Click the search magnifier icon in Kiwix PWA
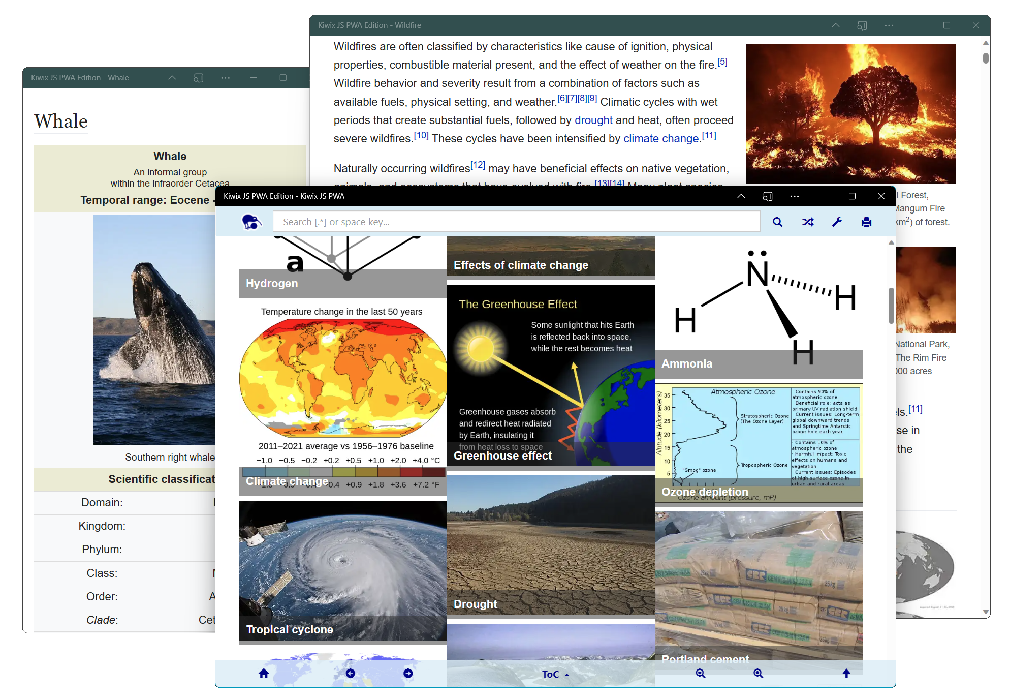Image resolution: width=1010 pixels, height=700 pixels. (778, 222)
